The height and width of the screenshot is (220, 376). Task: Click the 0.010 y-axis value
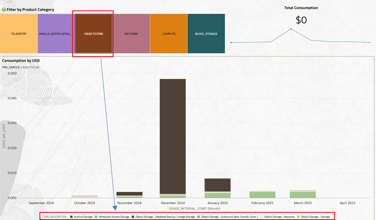(x=12, y=173)
